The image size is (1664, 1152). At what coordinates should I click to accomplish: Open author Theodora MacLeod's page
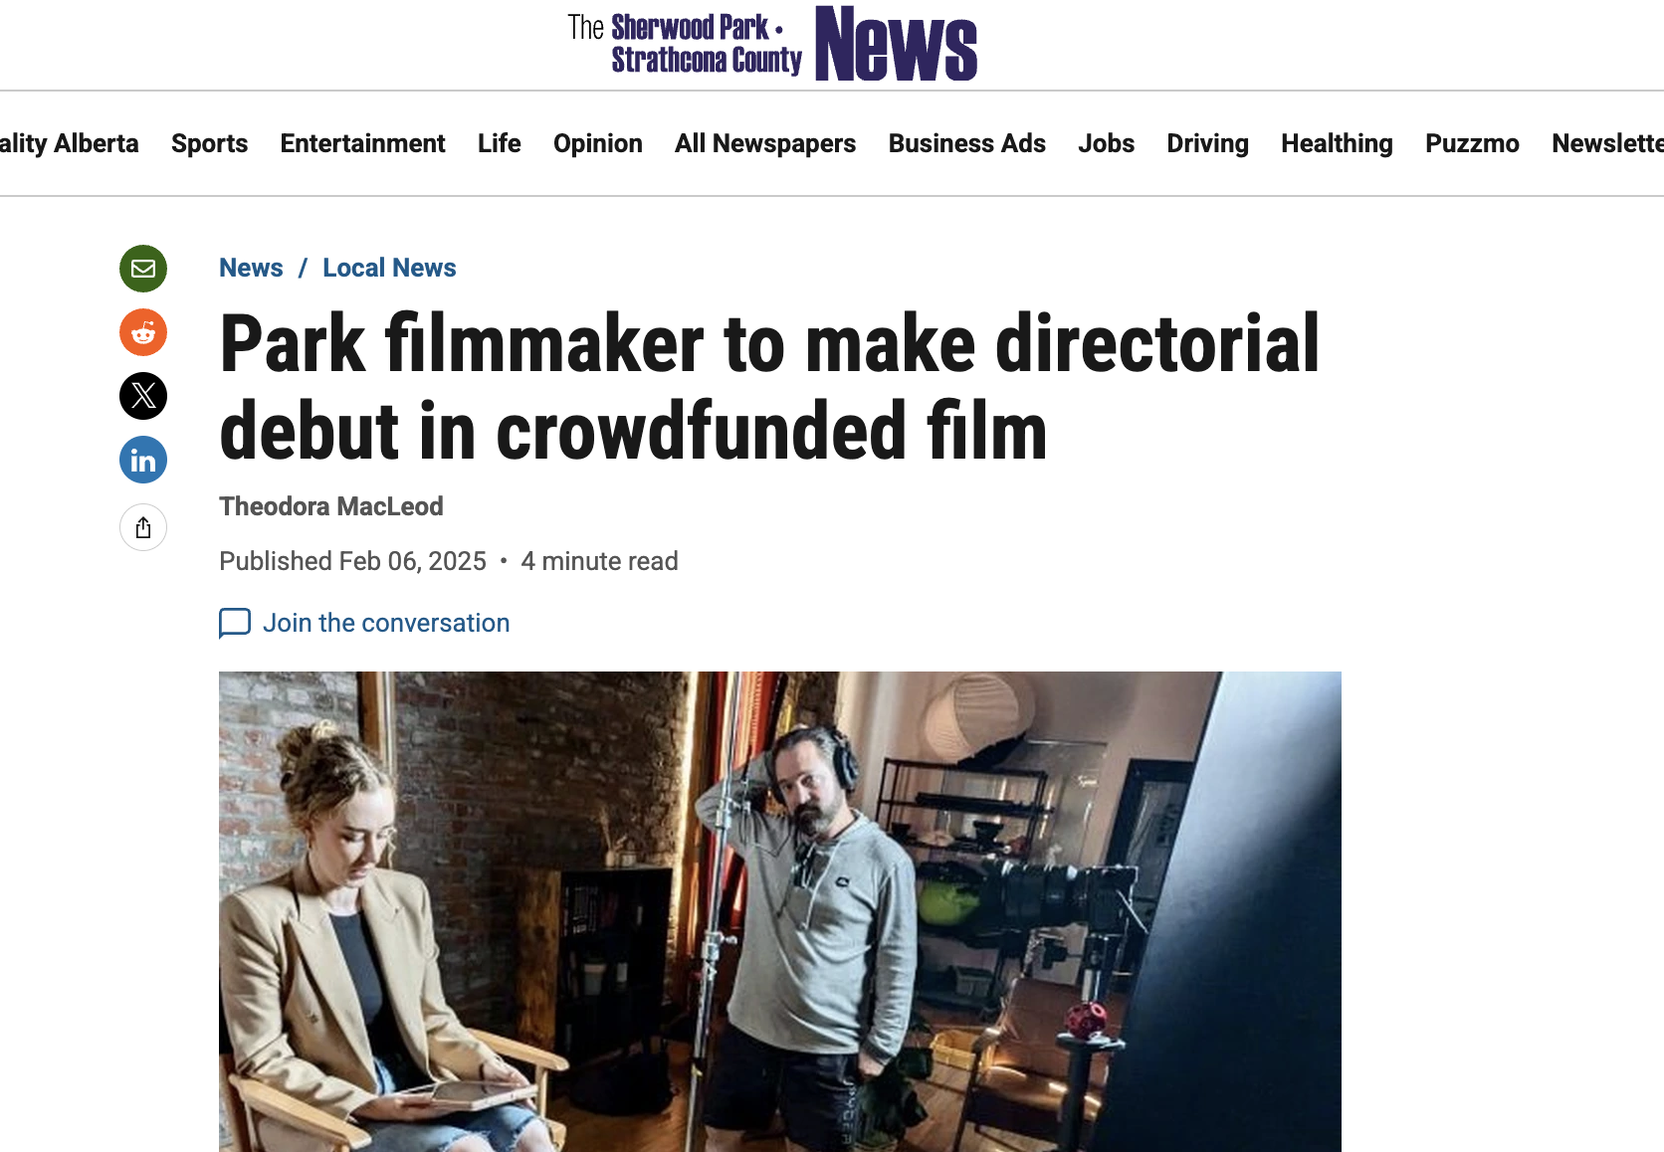[331, 506]
